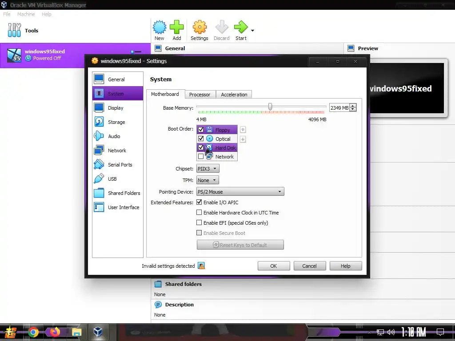The image size is (455, 341).
Task: Click the Base Memory 2349 MB field
Action: click(339, 107)
